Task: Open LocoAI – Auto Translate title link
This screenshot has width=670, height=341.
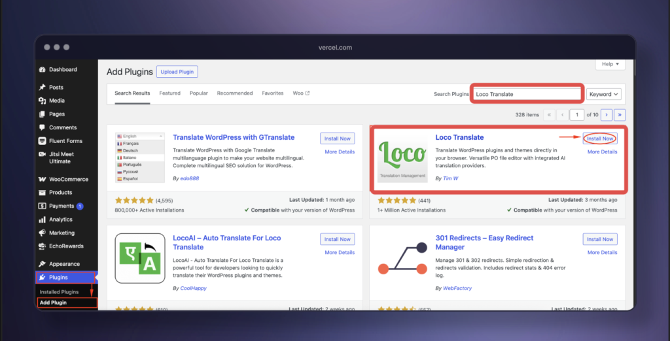Action: [227, 242]
